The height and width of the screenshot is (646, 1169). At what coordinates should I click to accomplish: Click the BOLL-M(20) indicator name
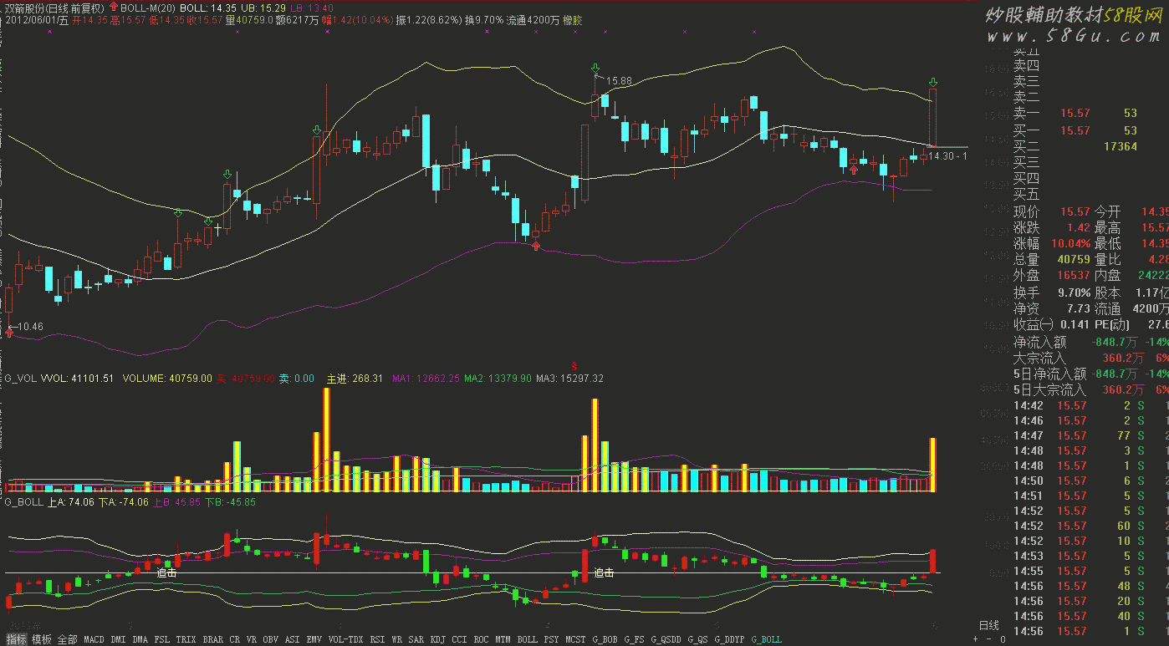pyautogui.click(x=148, y=7)
